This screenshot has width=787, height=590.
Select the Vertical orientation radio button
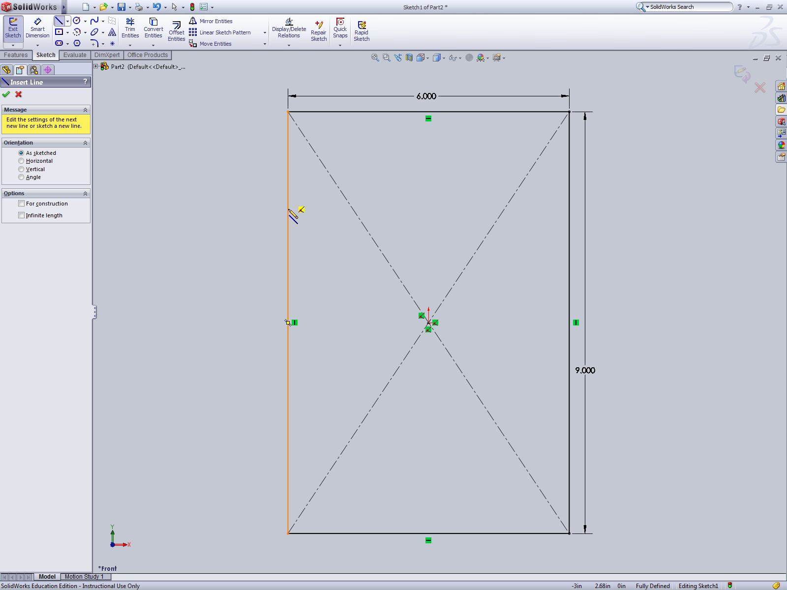tap(21, 169)
